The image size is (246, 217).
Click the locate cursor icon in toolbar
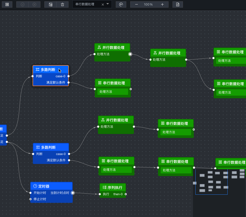tap(121, 4)
